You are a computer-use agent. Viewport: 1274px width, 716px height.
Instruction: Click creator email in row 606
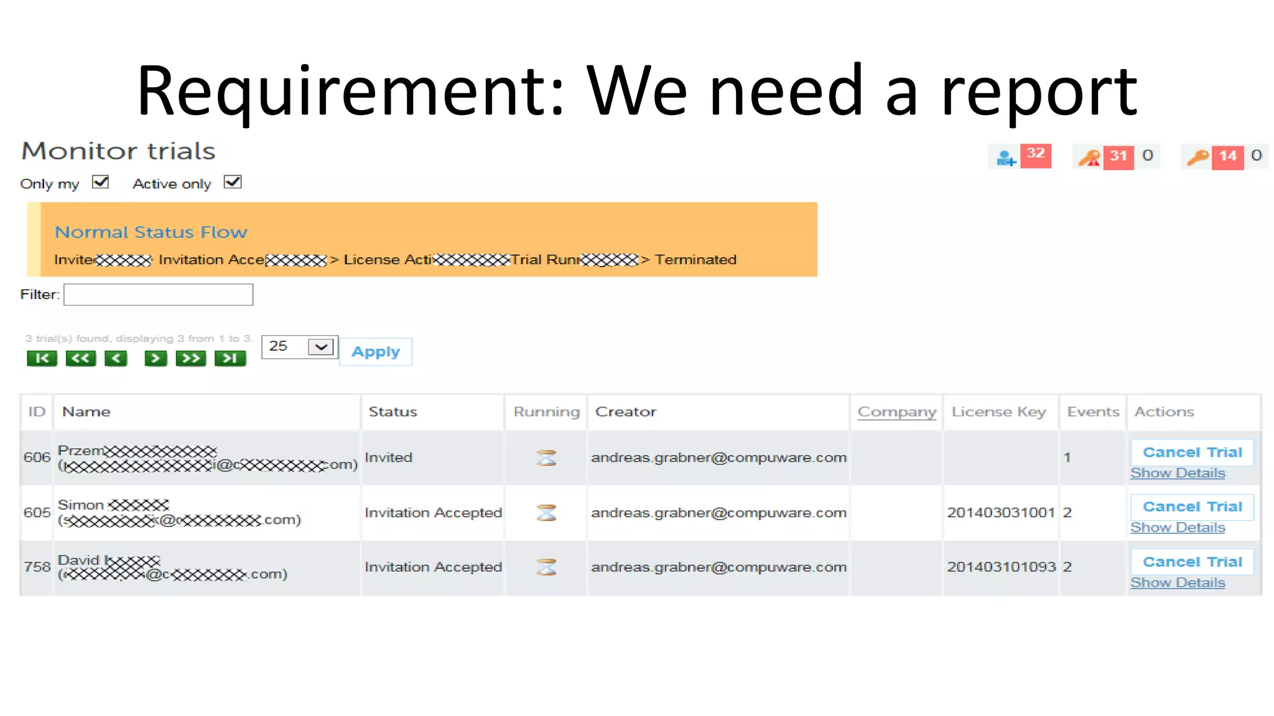(x=718, y=458)
